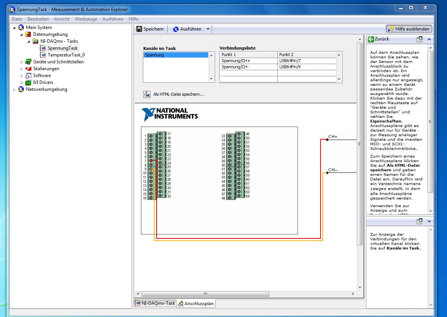This screenshot has height=317, width=447.
Task: Click the Zurück back icon in help
Action: [370, 39]
